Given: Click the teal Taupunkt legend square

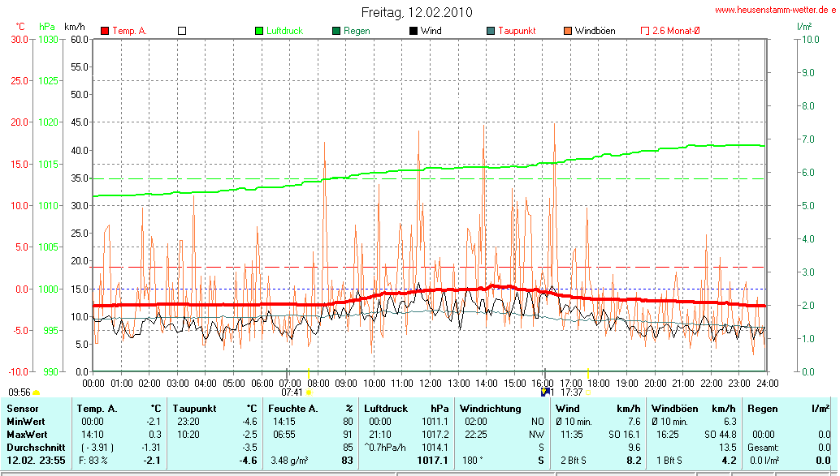Looking at the screenshot, I should (491, 31).
